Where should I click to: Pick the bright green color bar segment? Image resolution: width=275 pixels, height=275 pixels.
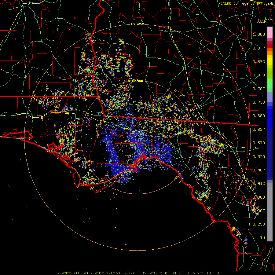coord(270,83)
